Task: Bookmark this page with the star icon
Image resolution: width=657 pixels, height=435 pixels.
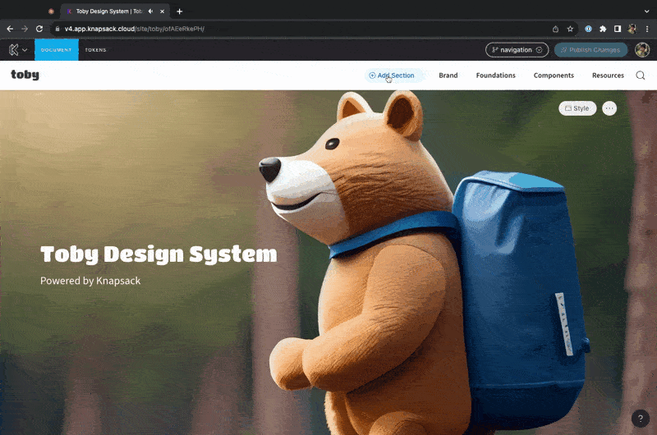Action: coord(570,29)
